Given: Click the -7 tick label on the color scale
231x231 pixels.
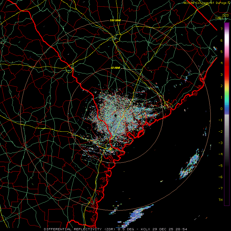Looking at the screenshot, I should point(220,188).
